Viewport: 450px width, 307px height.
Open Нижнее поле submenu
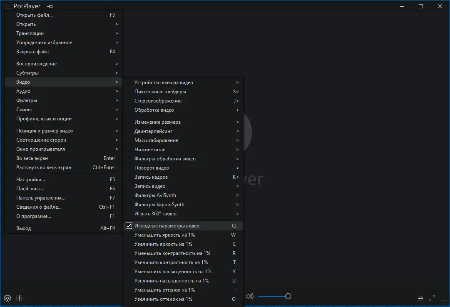click(183, 150)
